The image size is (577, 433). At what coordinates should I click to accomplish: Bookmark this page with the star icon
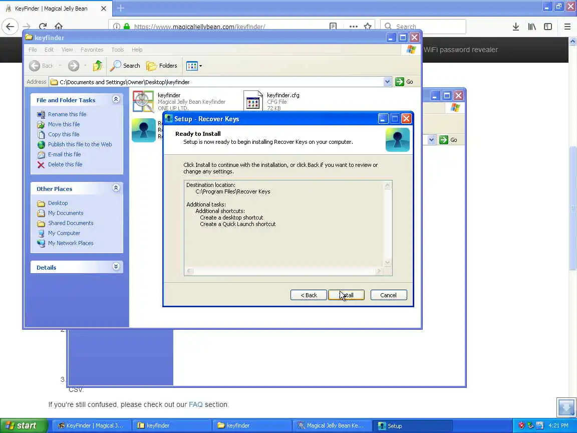(x=368, y=27)
